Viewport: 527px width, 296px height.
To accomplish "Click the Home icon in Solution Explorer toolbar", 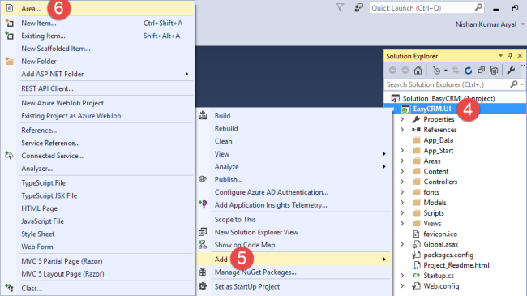I will click(418, 71).
